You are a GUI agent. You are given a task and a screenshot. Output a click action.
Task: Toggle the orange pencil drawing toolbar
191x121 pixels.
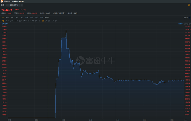point(190,17)
